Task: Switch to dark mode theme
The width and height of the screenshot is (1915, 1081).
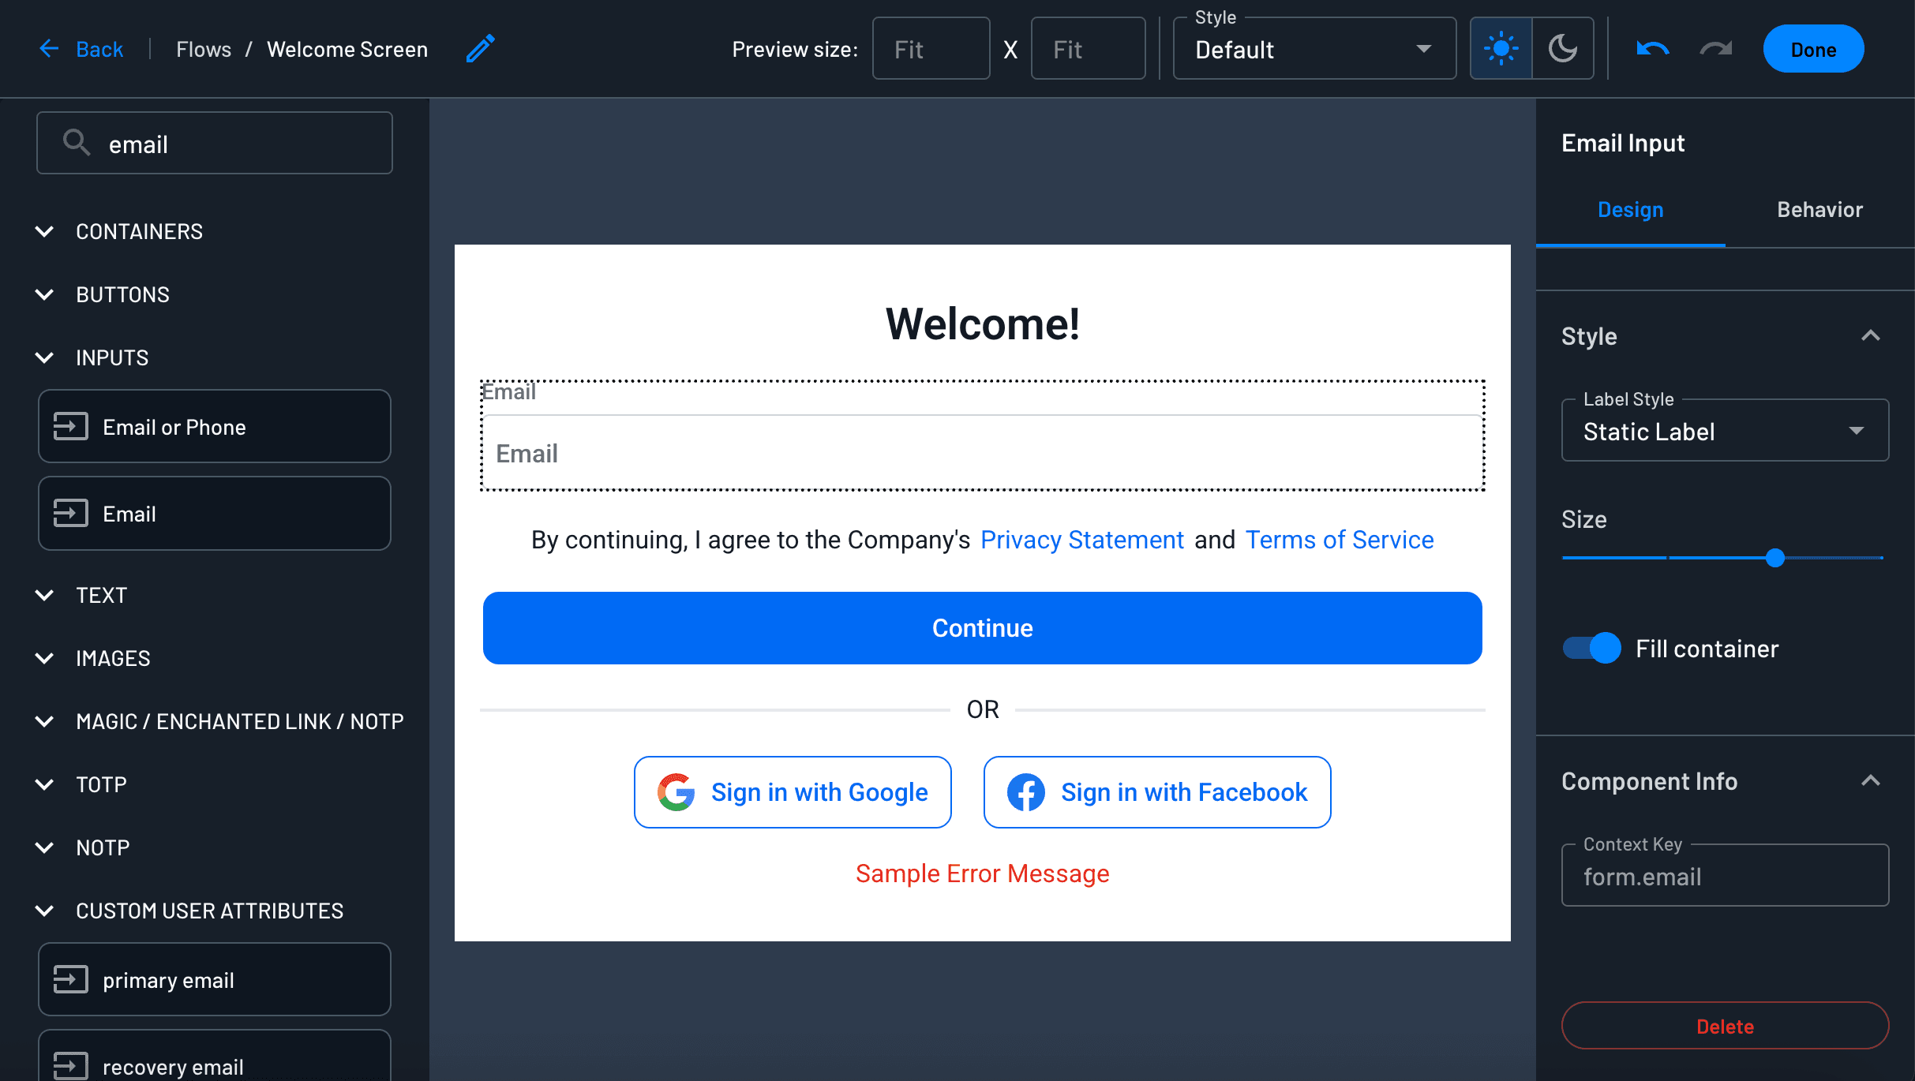Action: click(x=1562, y=48)
